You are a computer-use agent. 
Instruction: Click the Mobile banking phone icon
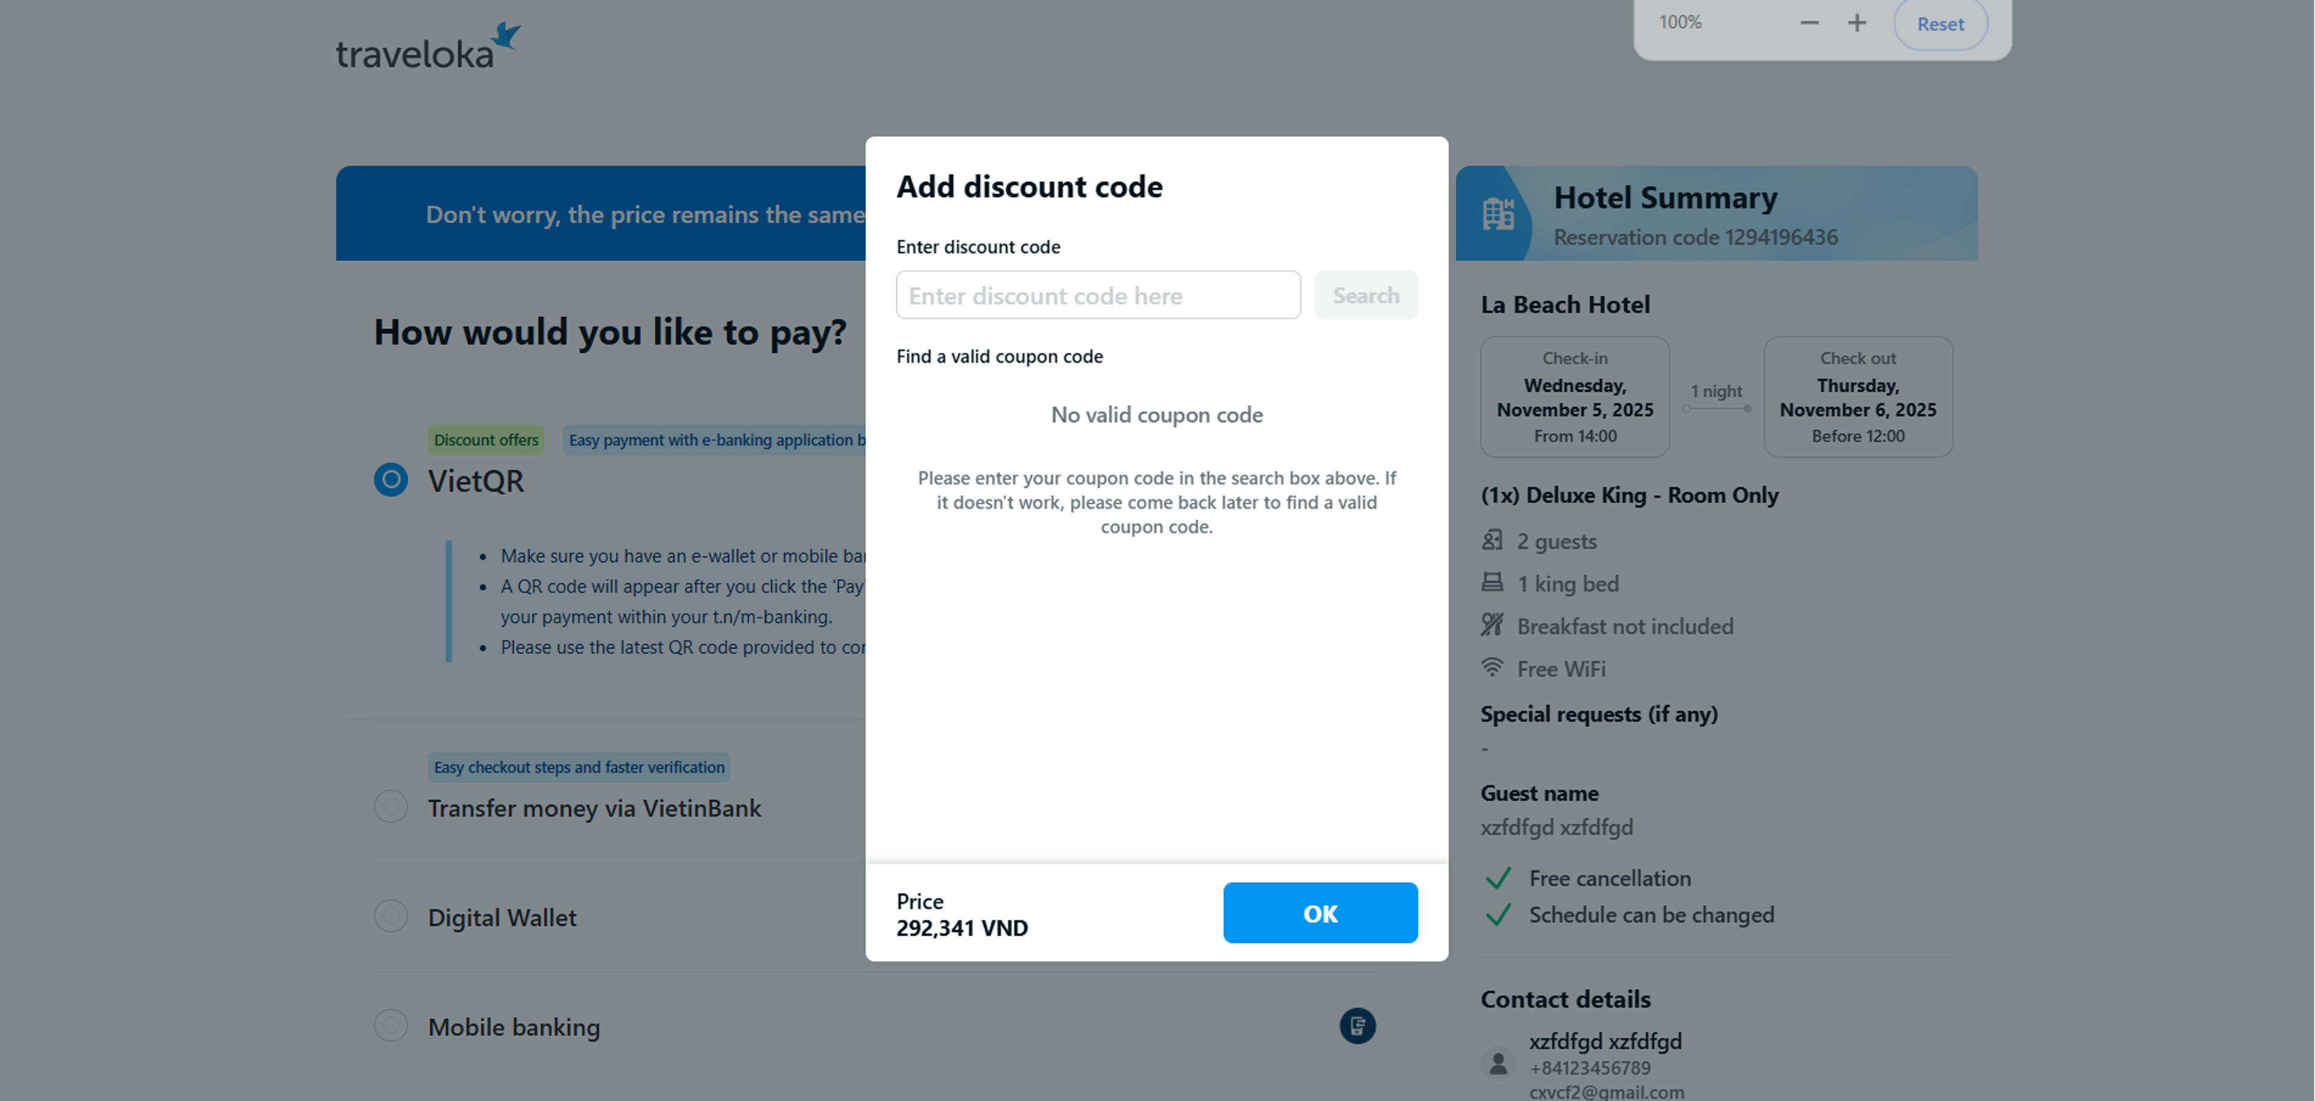tap(1357, 1026)
